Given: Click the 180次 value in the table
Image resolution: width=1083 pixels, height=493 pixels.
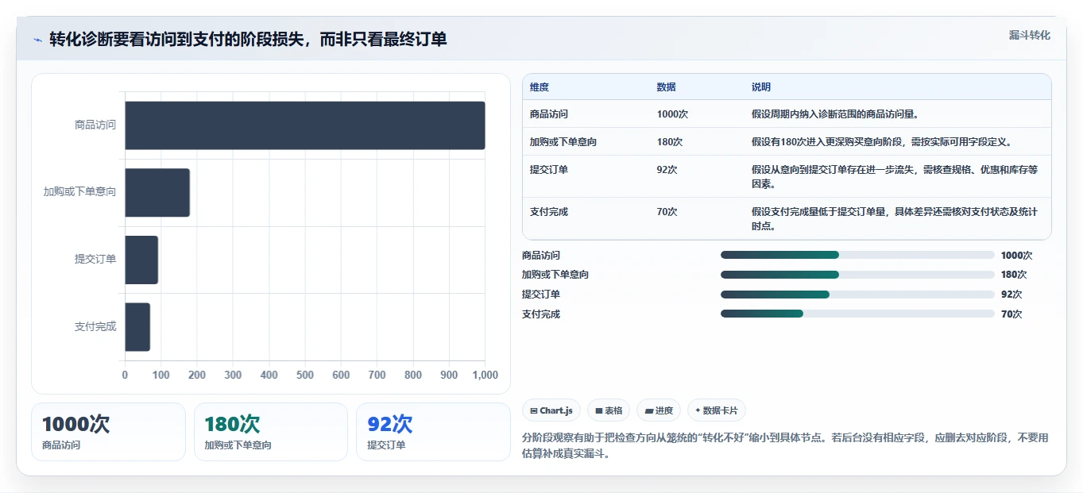Looking at the screenshot, I should (x=670, y=141).
